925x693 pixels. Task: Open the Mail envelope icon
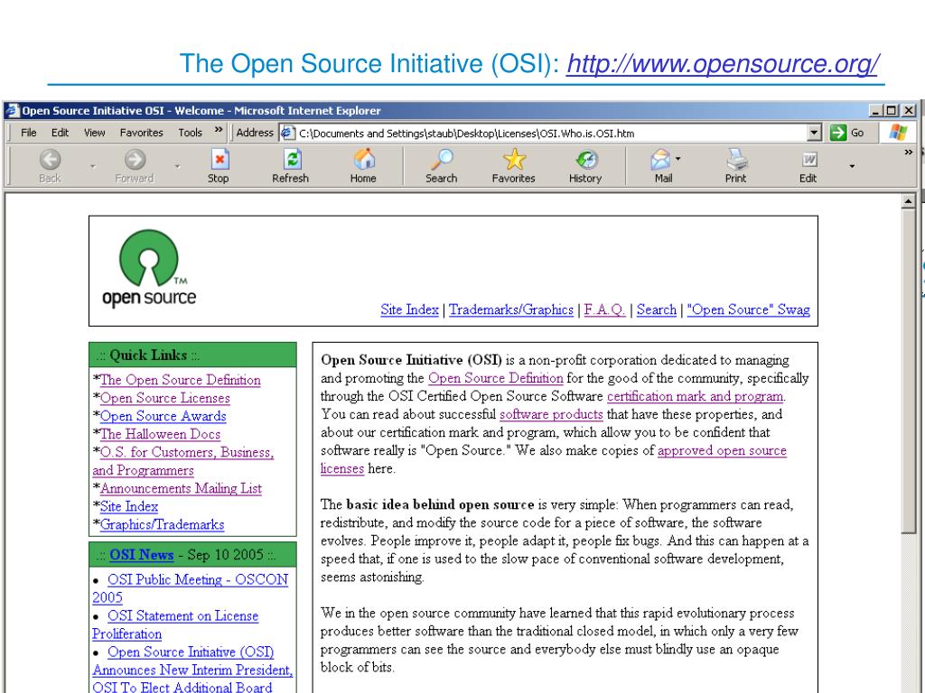660,160
